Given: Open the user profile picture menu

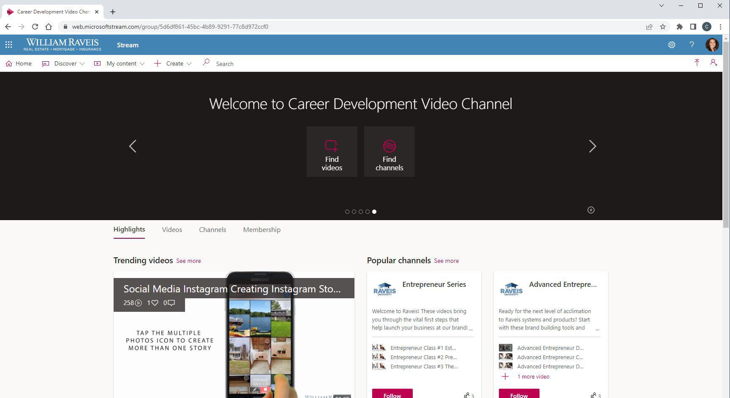Looking at the screenshot, I should pyautogui.click(x=712, y=45).
